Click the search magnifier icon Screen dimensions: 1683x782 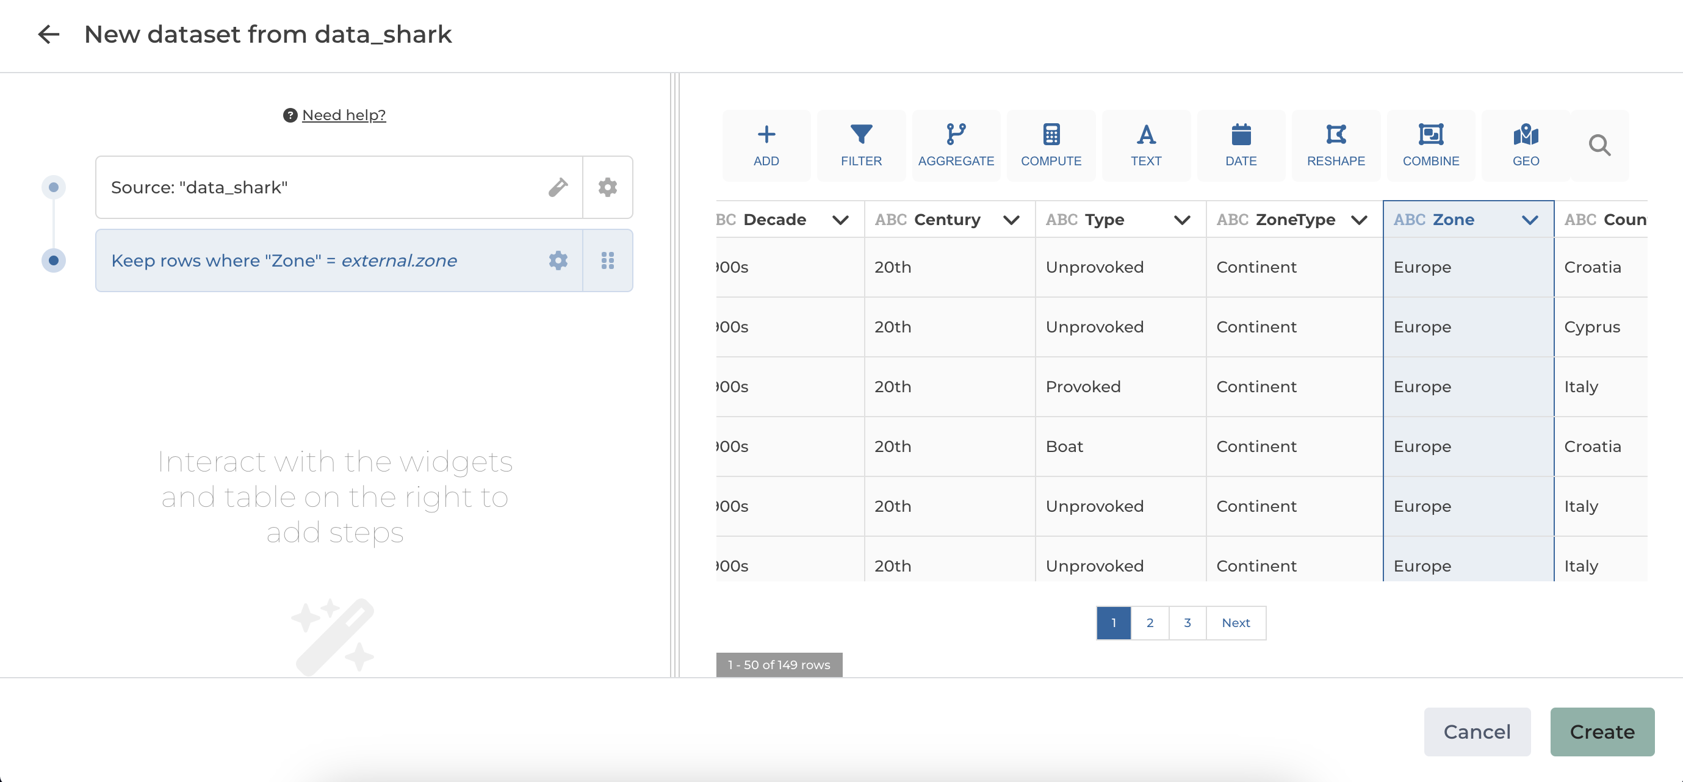(1599, 145)
